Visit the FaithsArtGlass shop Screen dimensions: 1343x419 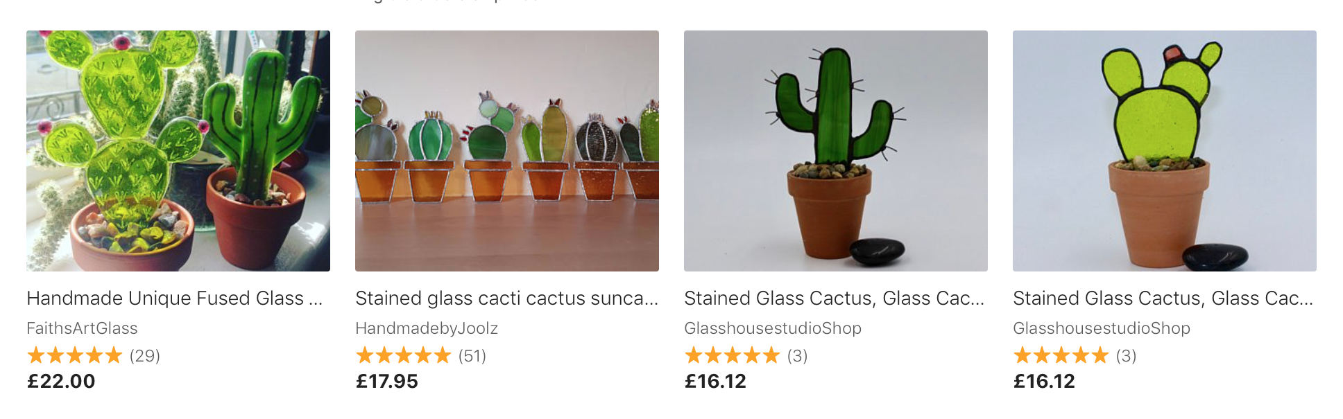pyautogui.click(x=82, y=328)
